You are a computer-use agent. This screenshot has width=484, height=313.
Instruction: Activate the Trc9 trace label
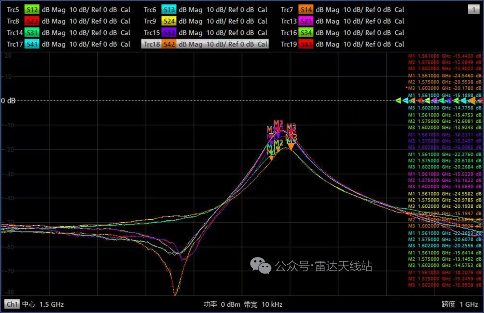point(150,21)
